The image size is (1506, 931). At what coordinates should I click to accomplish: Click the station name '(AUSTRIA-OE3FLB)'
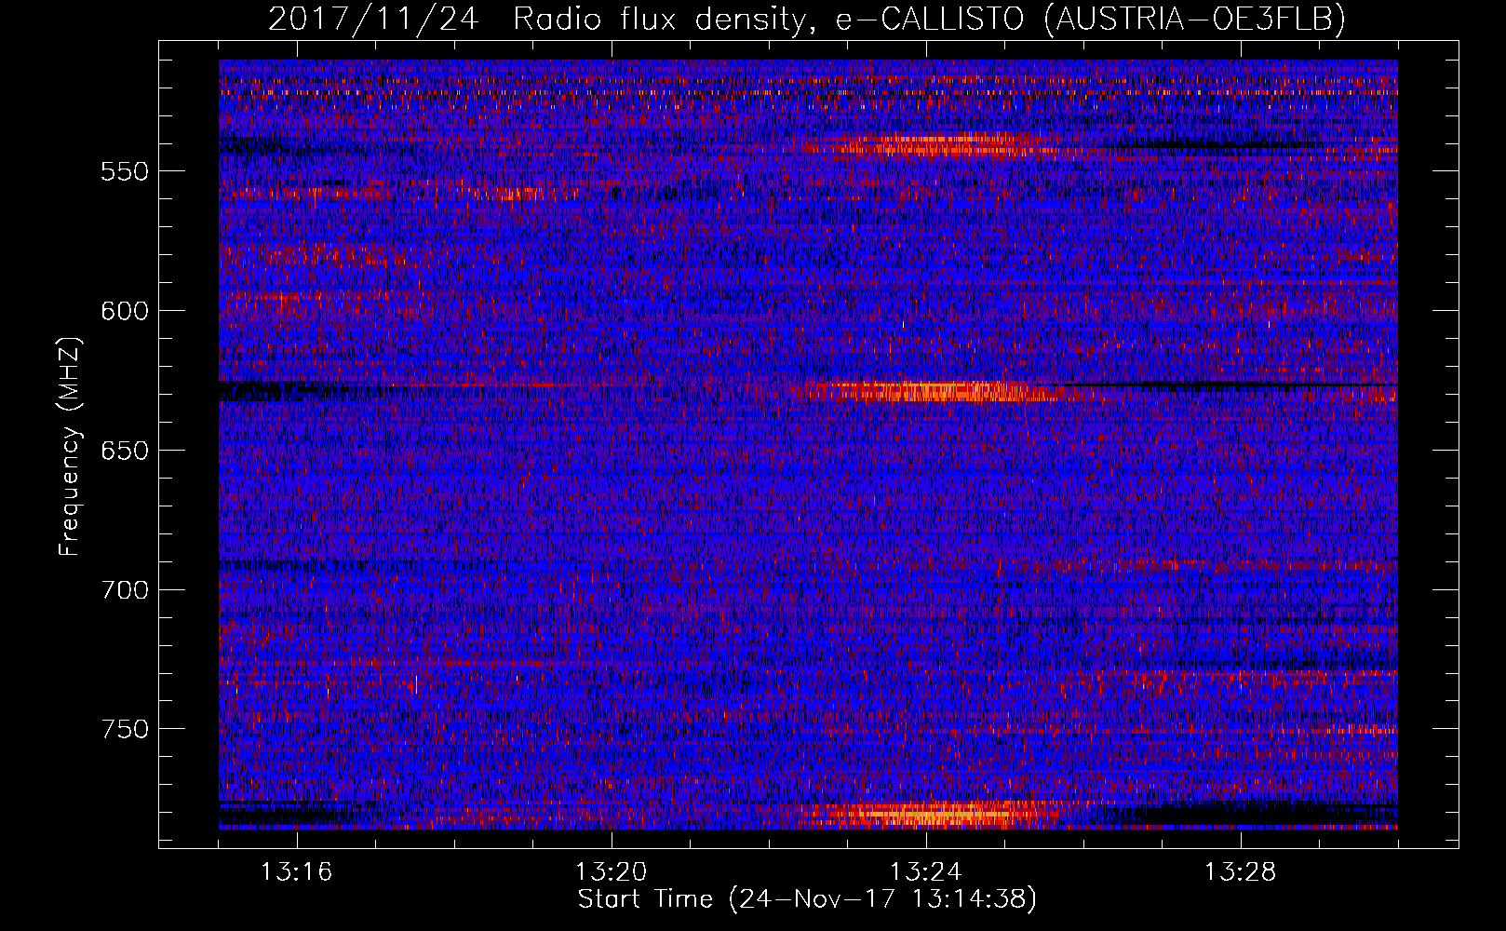pos(1195,19)
